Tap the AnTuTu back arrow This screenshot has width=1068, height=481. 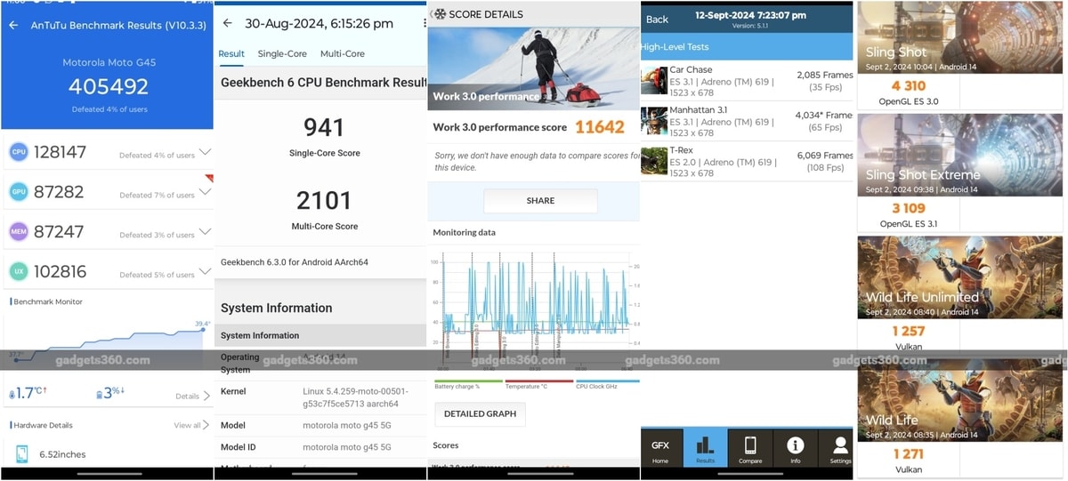(13, 25)
